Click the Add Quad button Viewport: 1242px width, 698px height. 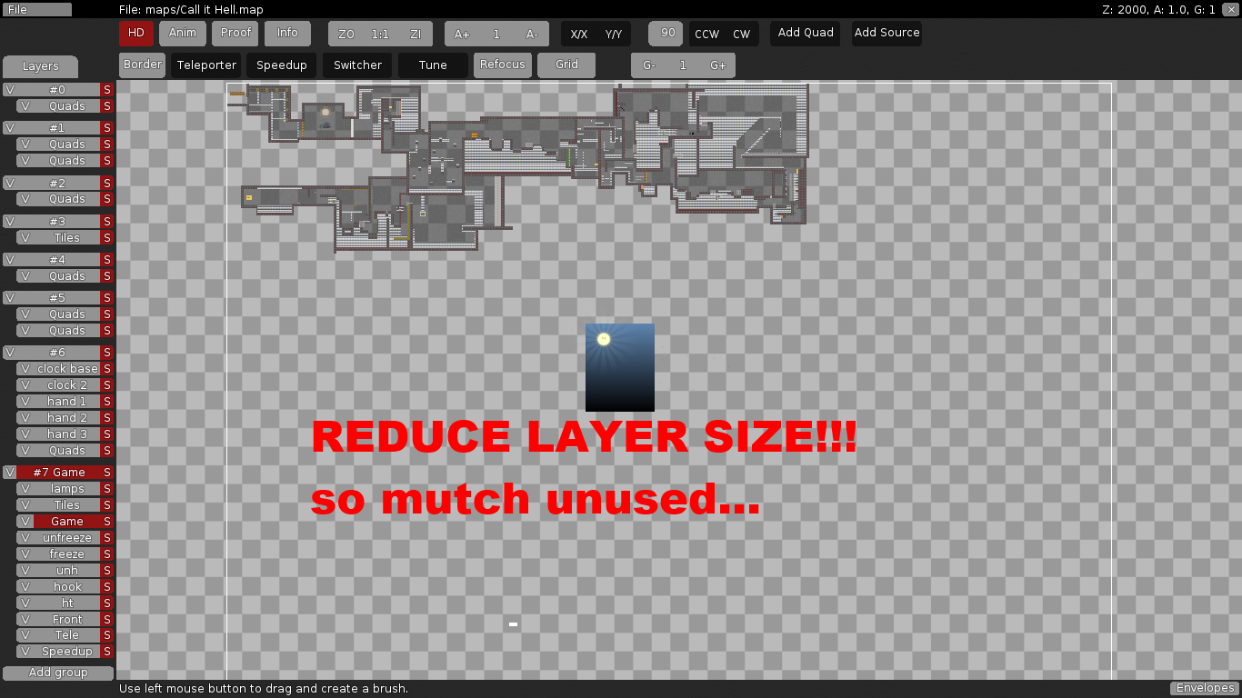tap(806, 33)
